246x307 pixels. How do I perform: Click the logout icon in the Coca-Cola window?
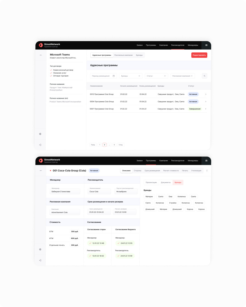click(x=40, y=260)
